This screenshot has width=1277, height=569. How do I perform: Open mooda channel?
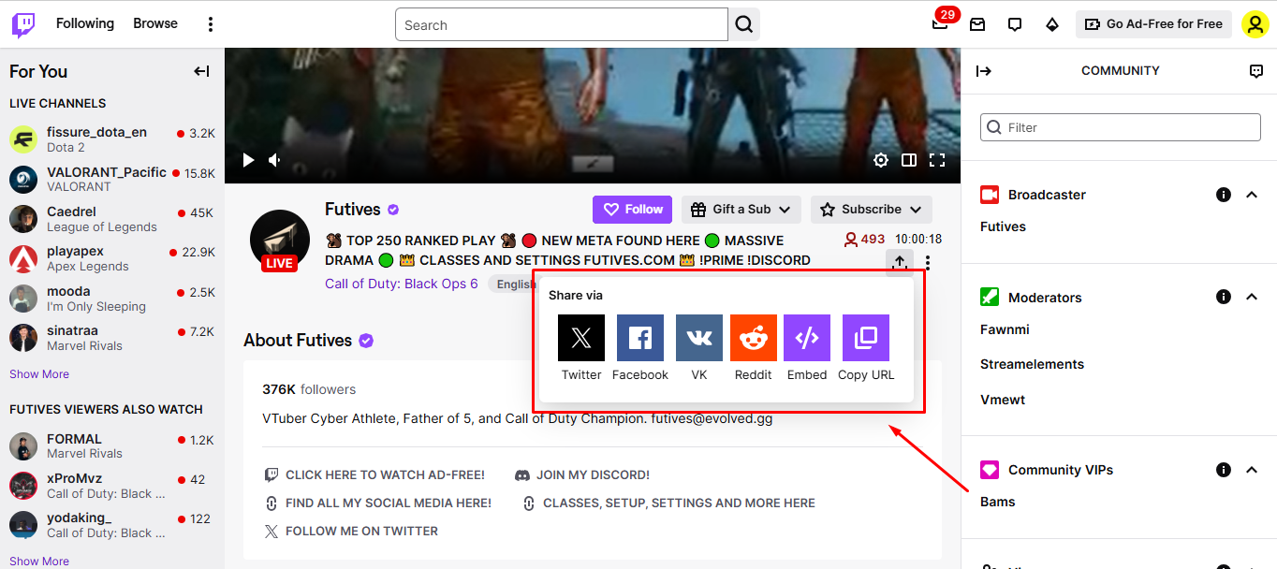click(x=112, y=299)
